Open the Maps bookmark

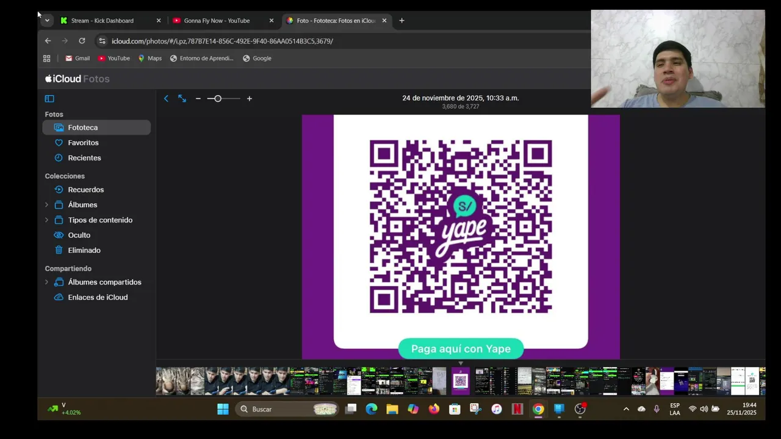149,59
